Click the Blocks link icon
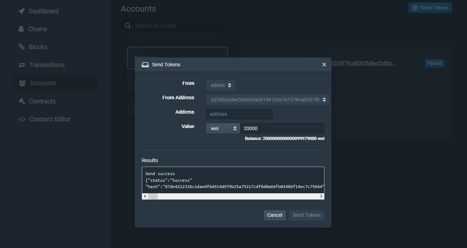This screenshot has width=467, height=248. pyautogui.click(x=22, y=47)
